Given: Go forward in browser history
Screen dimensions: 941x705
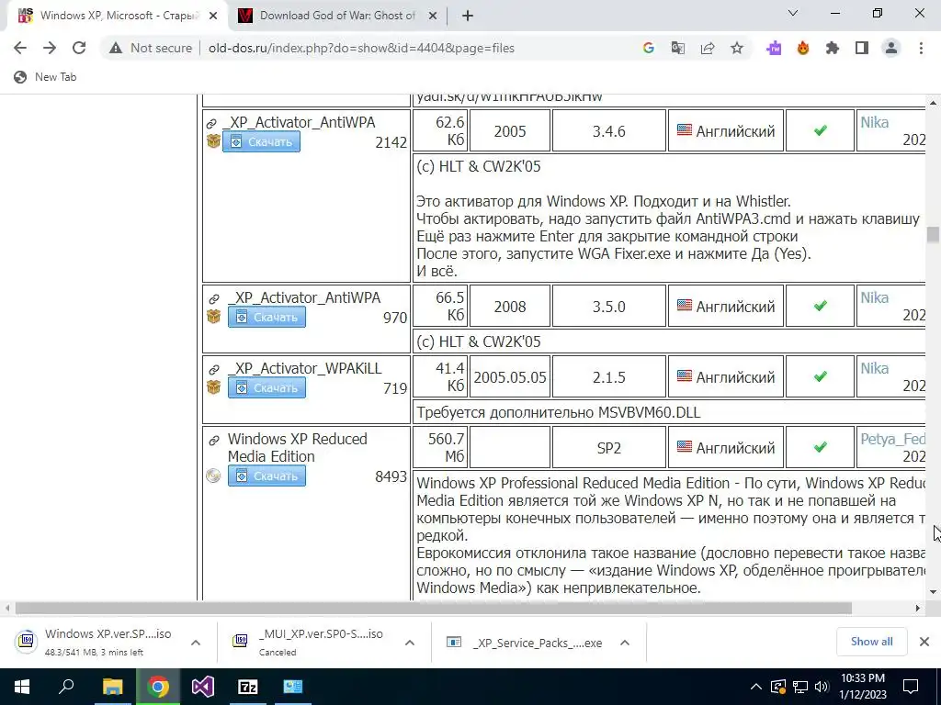Looking at the screenshot, I should (50, 48).
